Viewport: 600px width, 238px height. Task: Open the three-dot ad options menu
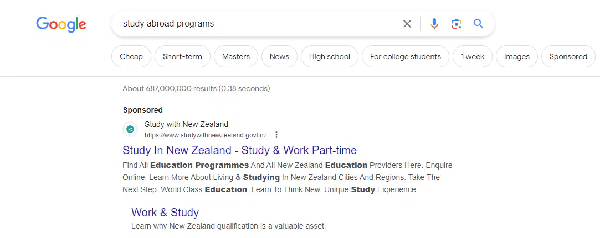coord(276,135)
